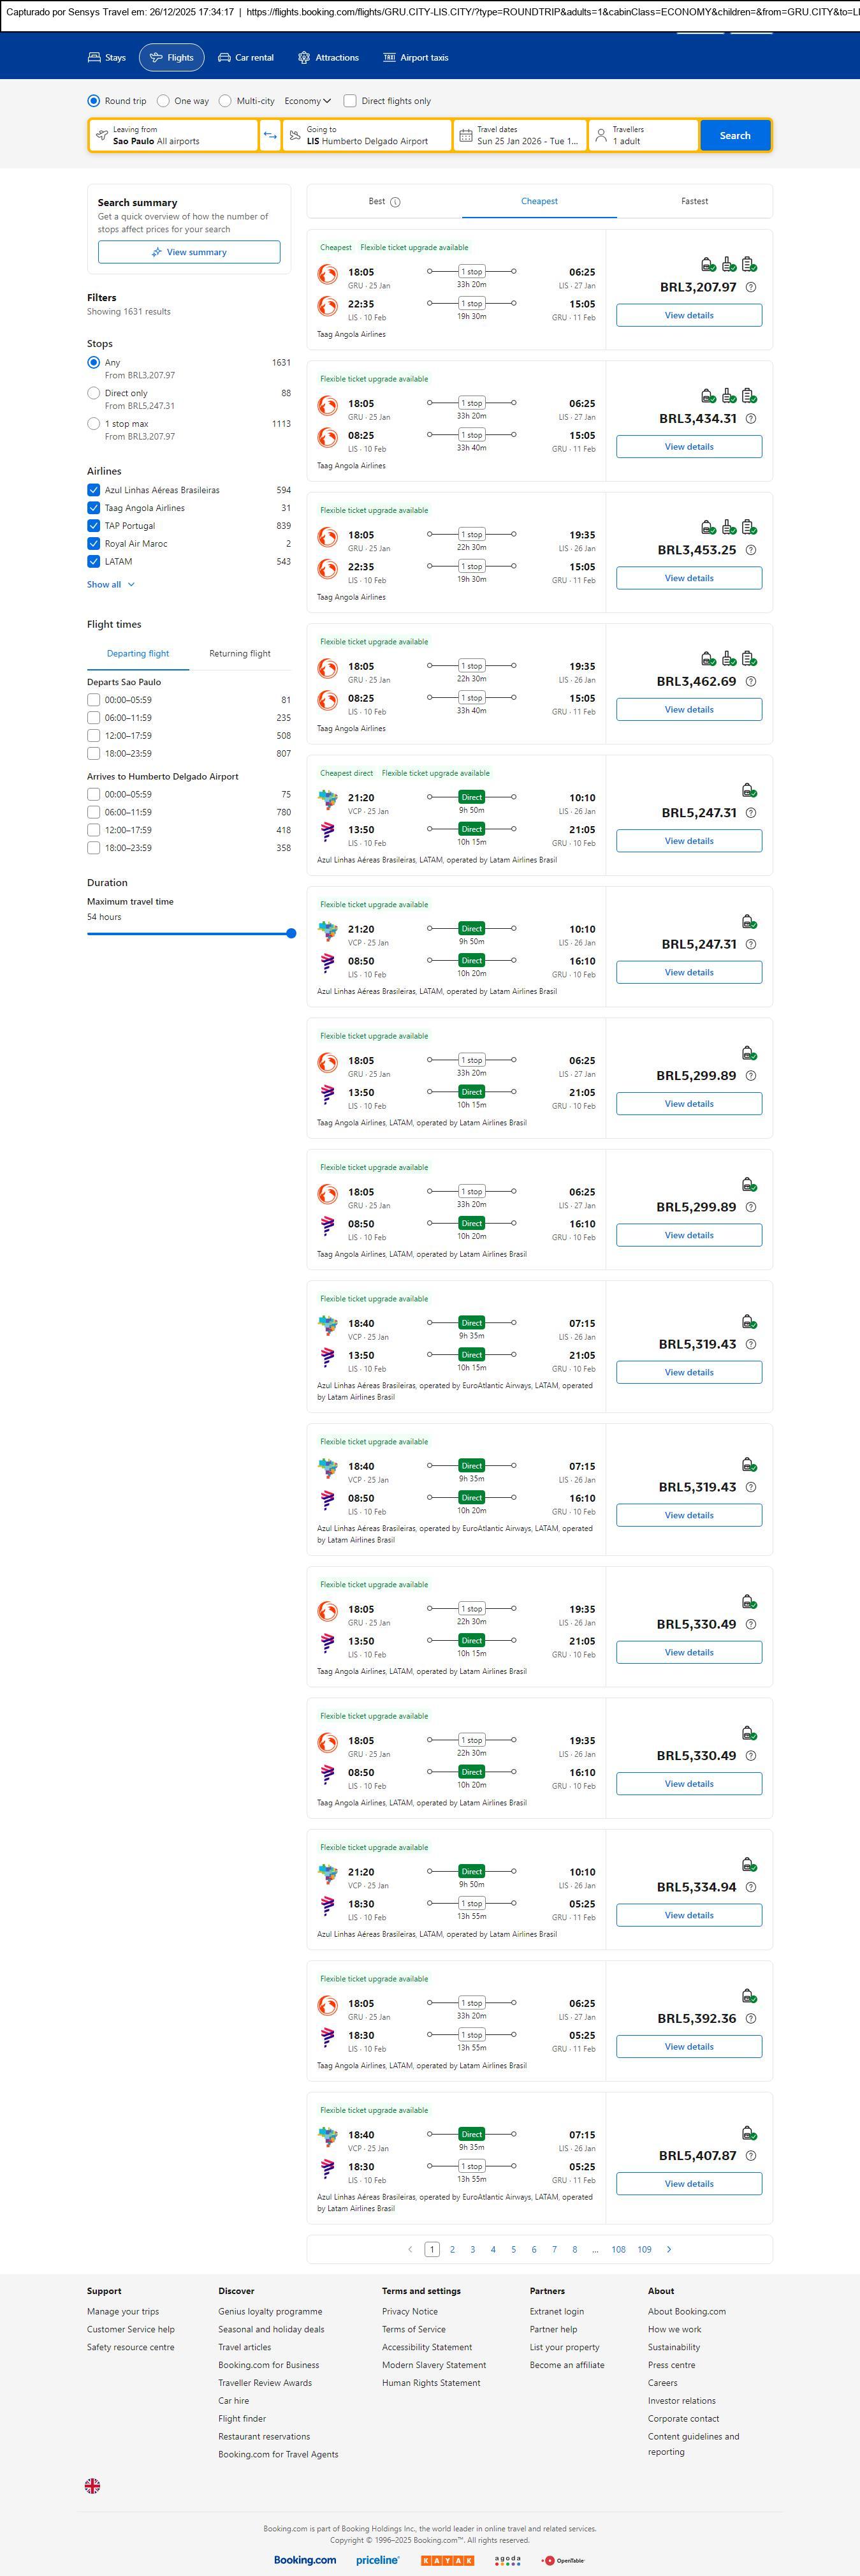The height and width of the screenshot is (2576, 860).
Task: Switch to the Fastest sorting tab
Action: [x=694, y=202]
